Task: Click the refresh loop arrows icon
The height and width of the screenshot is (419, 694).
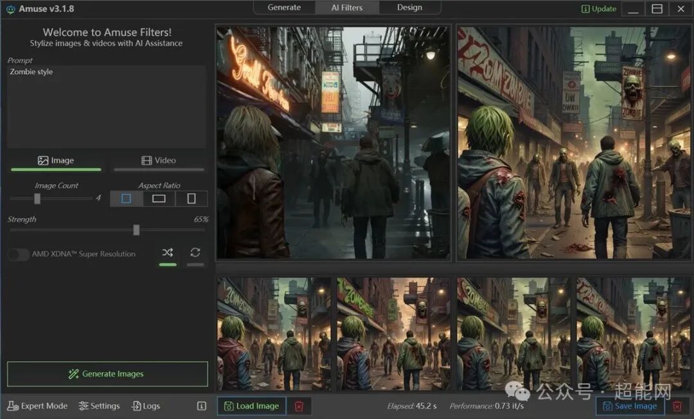Action: (195, 253)
